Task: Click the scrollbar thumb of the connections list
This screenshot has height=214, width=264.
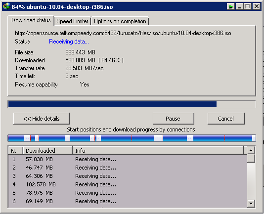Action: coord(251,158)
